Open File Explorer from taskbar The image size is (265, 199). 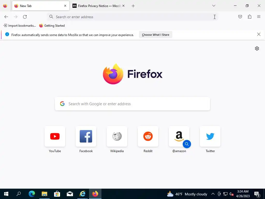(x=45, y=194)
